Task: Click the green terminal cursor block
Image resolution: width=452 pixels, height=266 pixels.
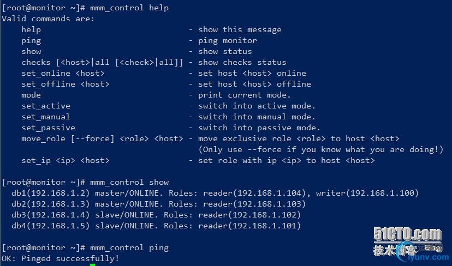Action: pyautogui.click(x=92, y=264)
